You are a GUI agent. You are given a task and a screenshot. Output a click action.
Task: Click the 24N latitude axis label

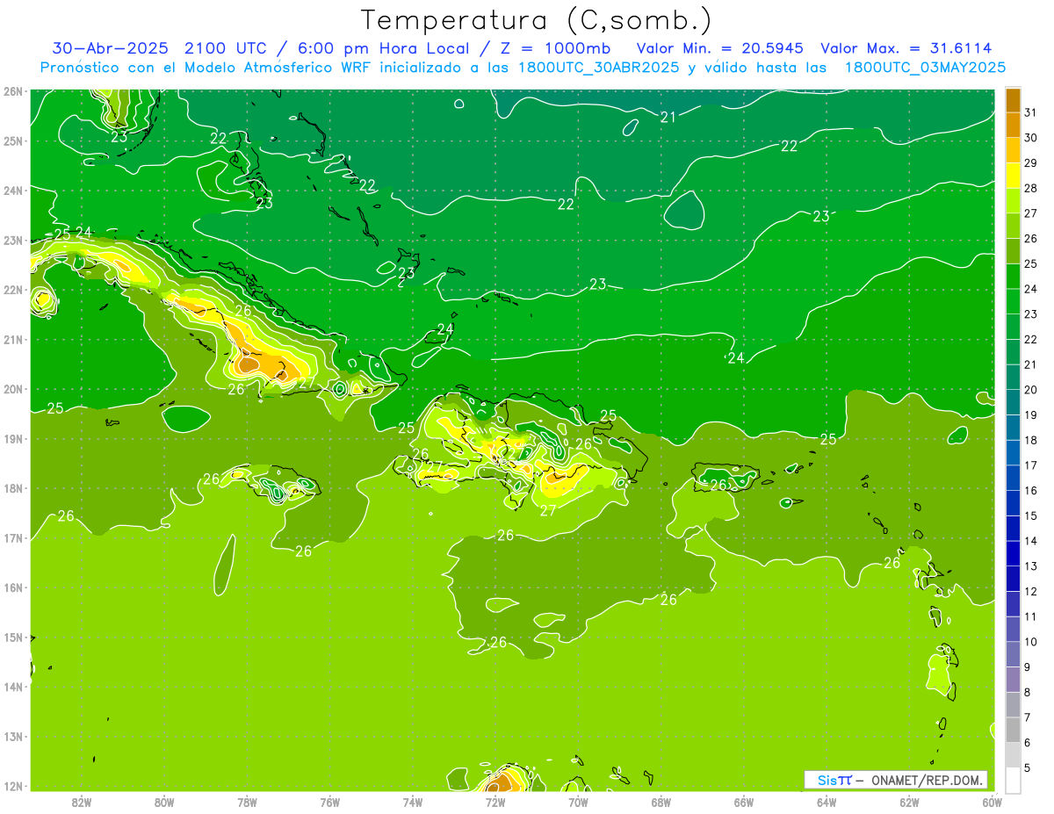[x=12, y=191]
